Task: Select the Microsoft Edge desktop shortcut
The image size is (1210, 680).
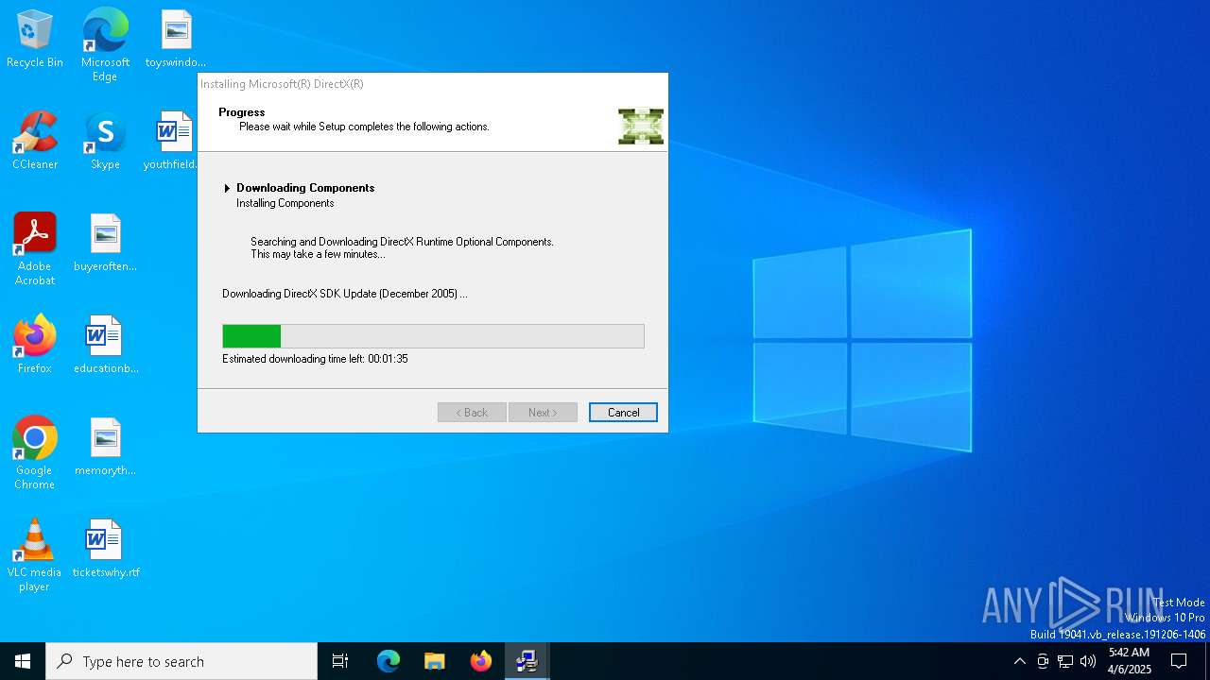Action: click(x=105, y=45)
